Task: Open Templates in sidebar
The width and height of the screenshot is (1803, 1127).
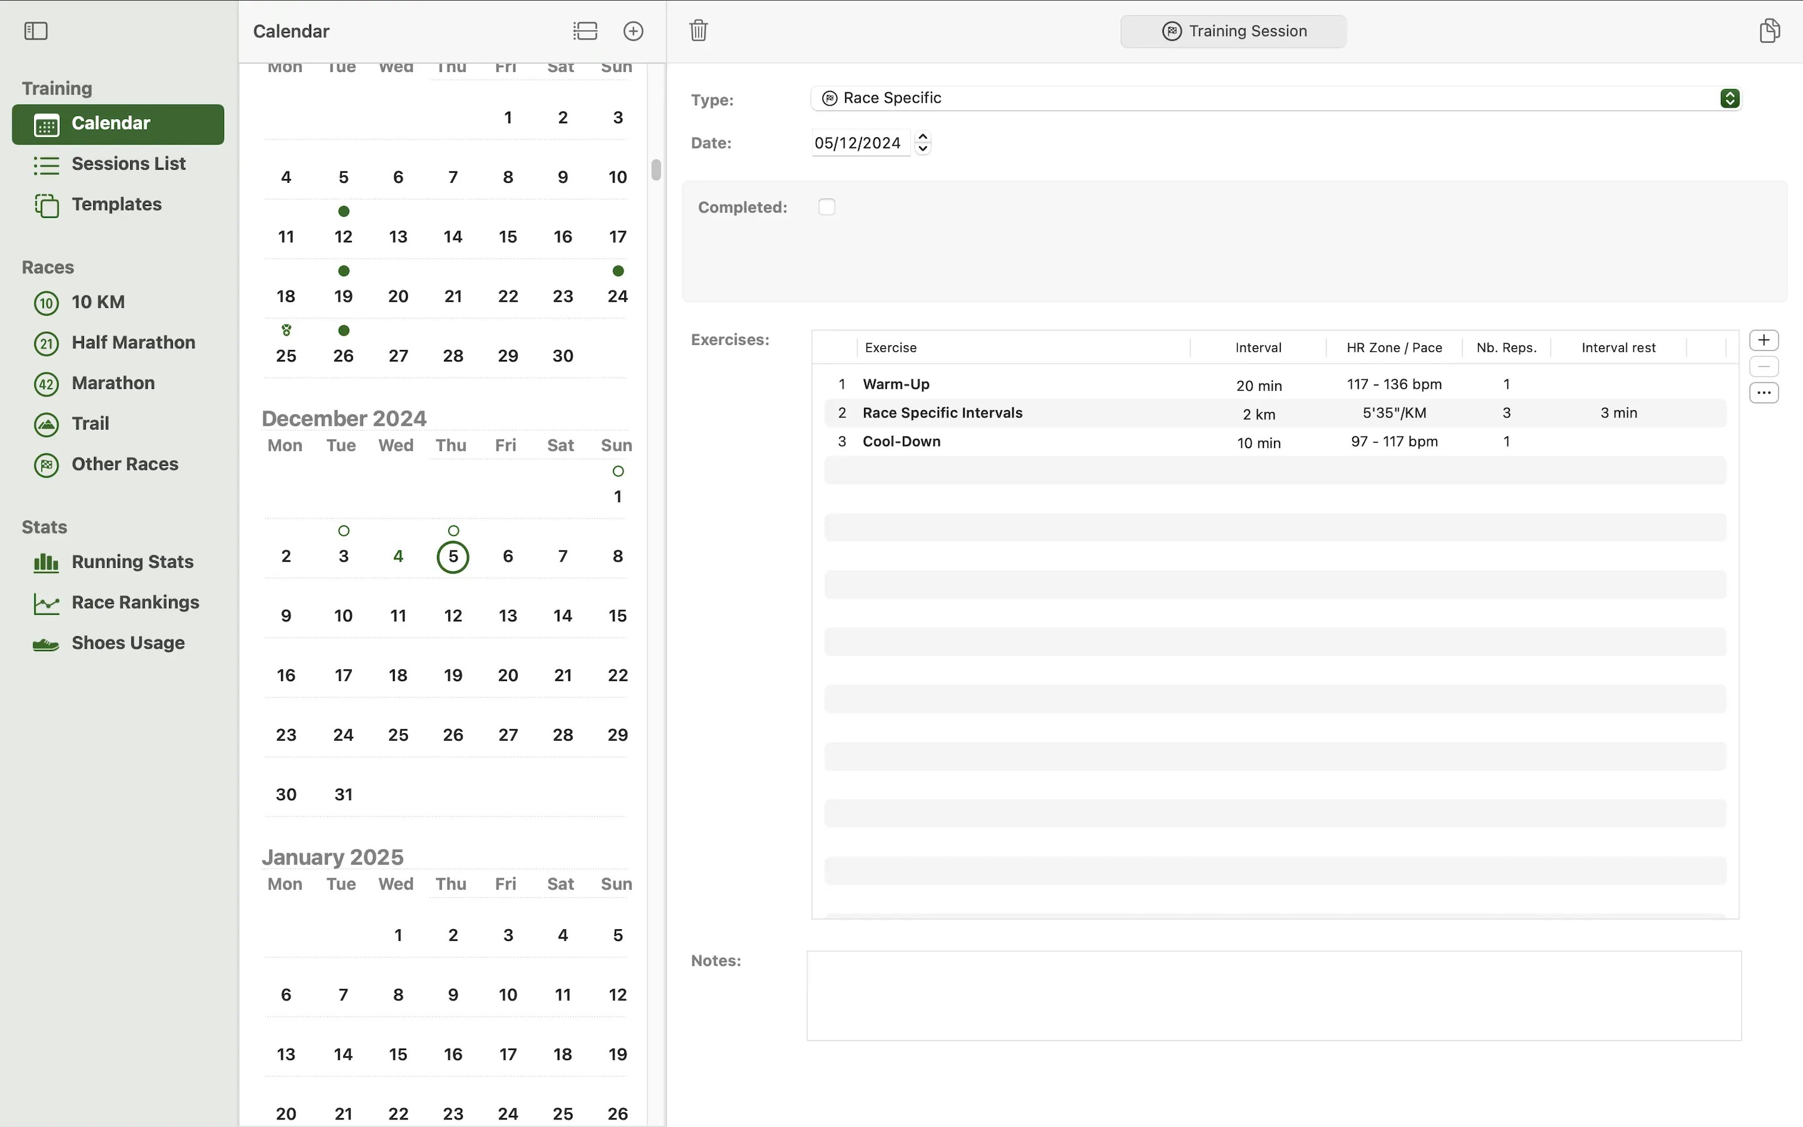Action: click(116, 204)
